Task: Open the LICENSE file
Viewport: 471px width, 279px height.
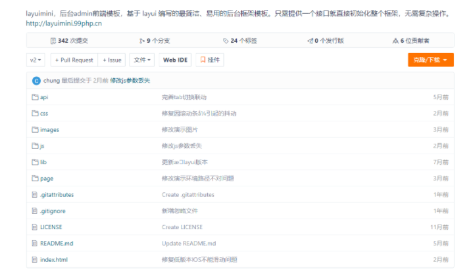Action: (x=51, y=227)
